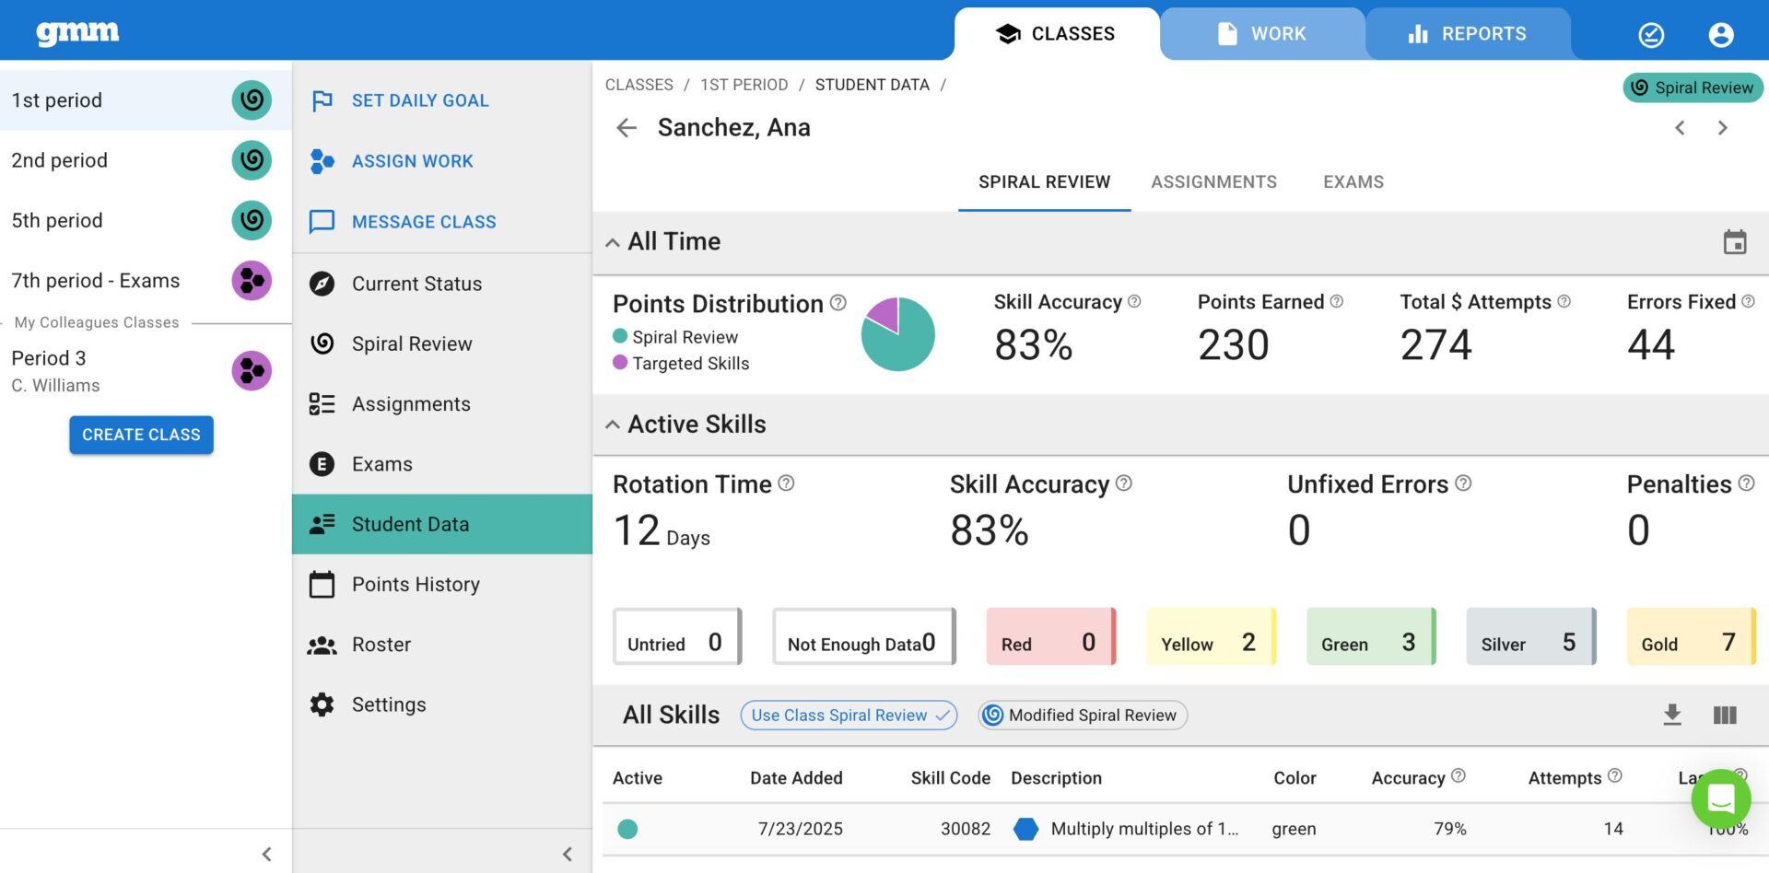Image resolution: width=1769 pixels, height=873 pixels.
Task: Toggle the Modified Spiral Review chip
Action: 1083,716
